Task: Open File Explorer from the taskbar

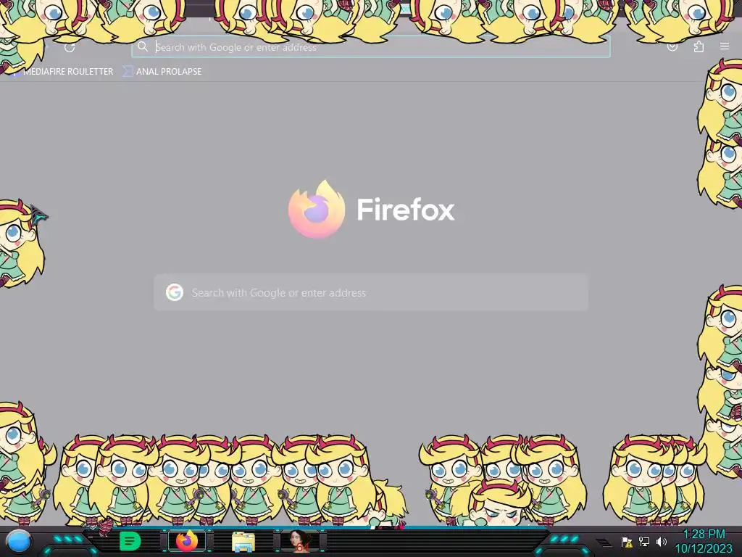Action: pyautogui.click(x=243, y=541)
